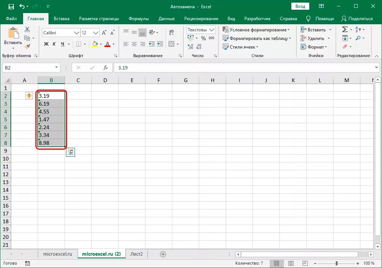Insert function using the fx button
Screen dimensions: 382x268
(x=106, y=68)
